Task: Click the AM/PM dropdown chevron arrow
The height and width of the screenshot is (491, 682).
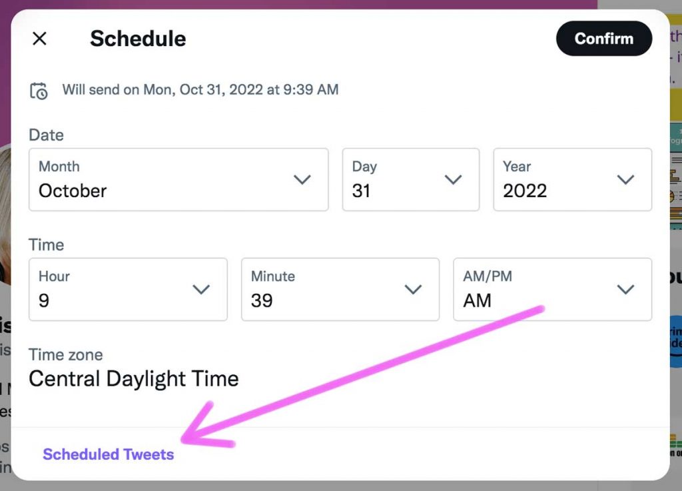Action: point(625,289)
